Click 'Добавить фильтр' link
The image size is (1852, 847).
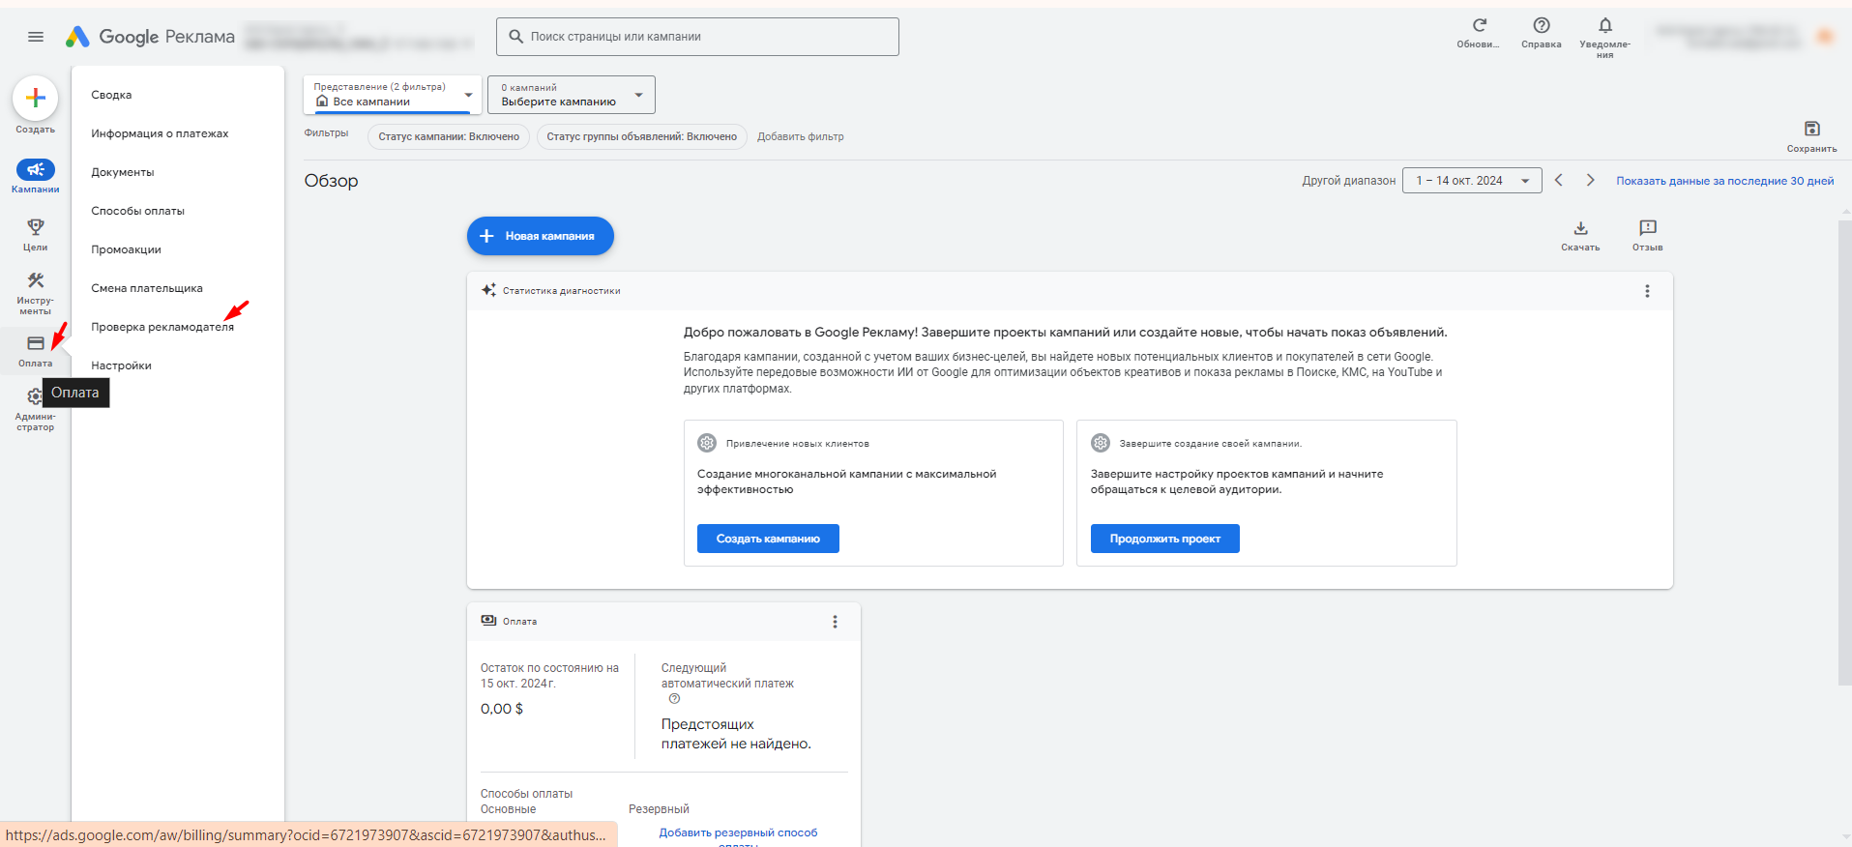pyautogui.click(x=800, y=136)
